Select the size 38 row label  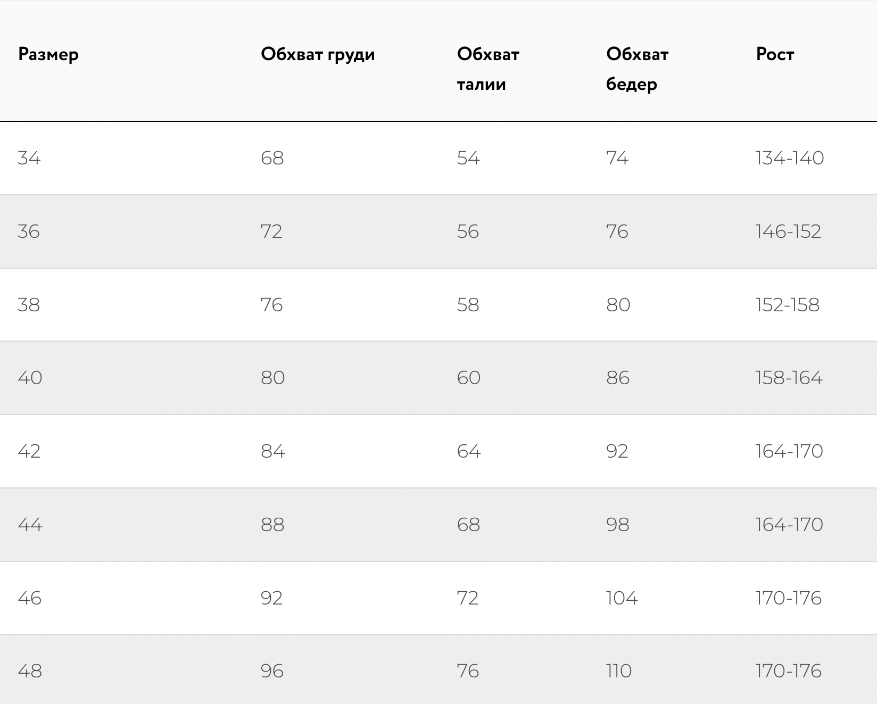[29, 305]
